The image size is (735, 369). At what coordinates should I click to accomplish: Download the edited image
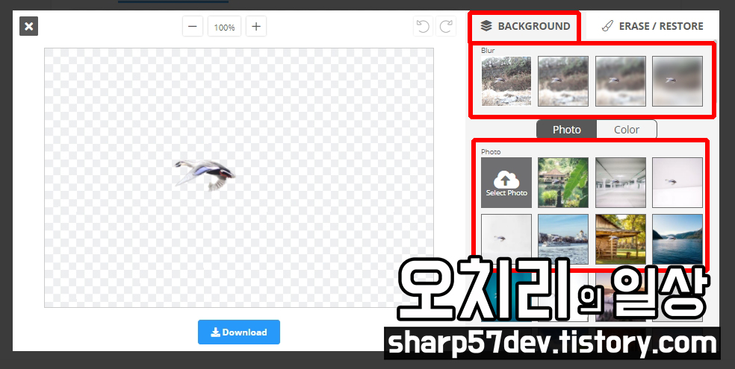[238, 332]
